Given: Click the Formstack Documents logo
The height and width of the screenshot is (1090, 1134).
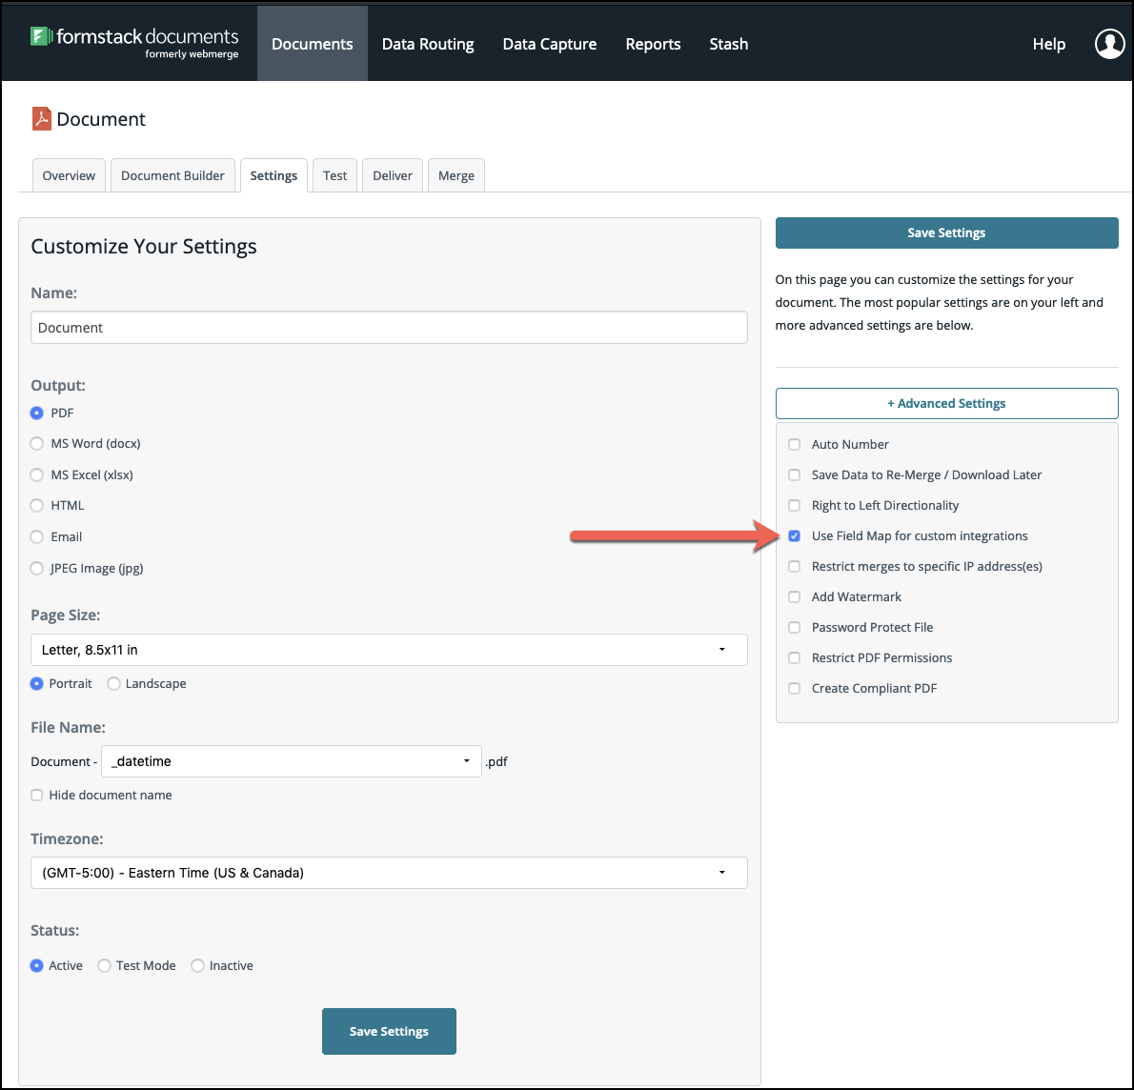Looking at the screenshot, I should point(134,42).
